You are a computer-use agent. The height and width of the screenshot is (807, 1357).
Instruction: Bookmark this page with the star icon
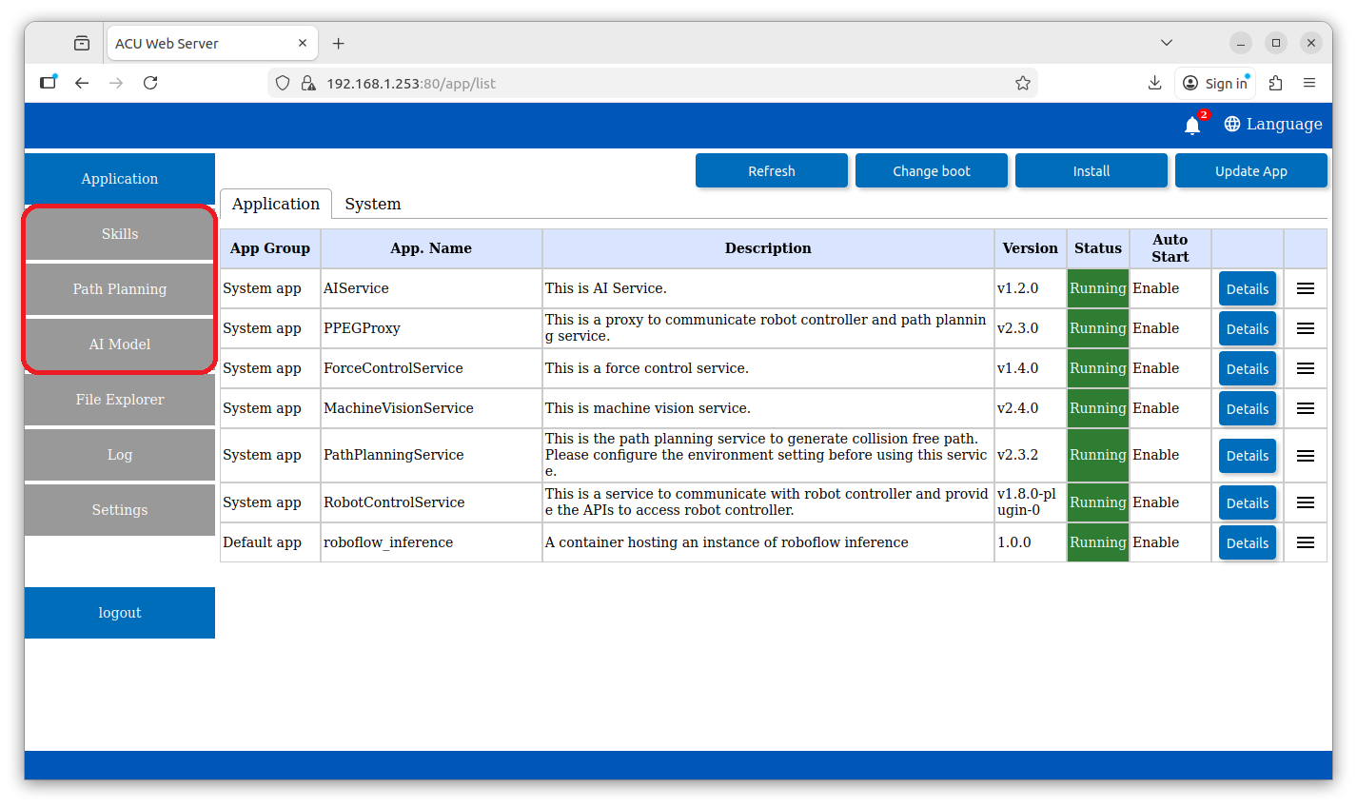pyautogui.click(x=1023, y=83)
